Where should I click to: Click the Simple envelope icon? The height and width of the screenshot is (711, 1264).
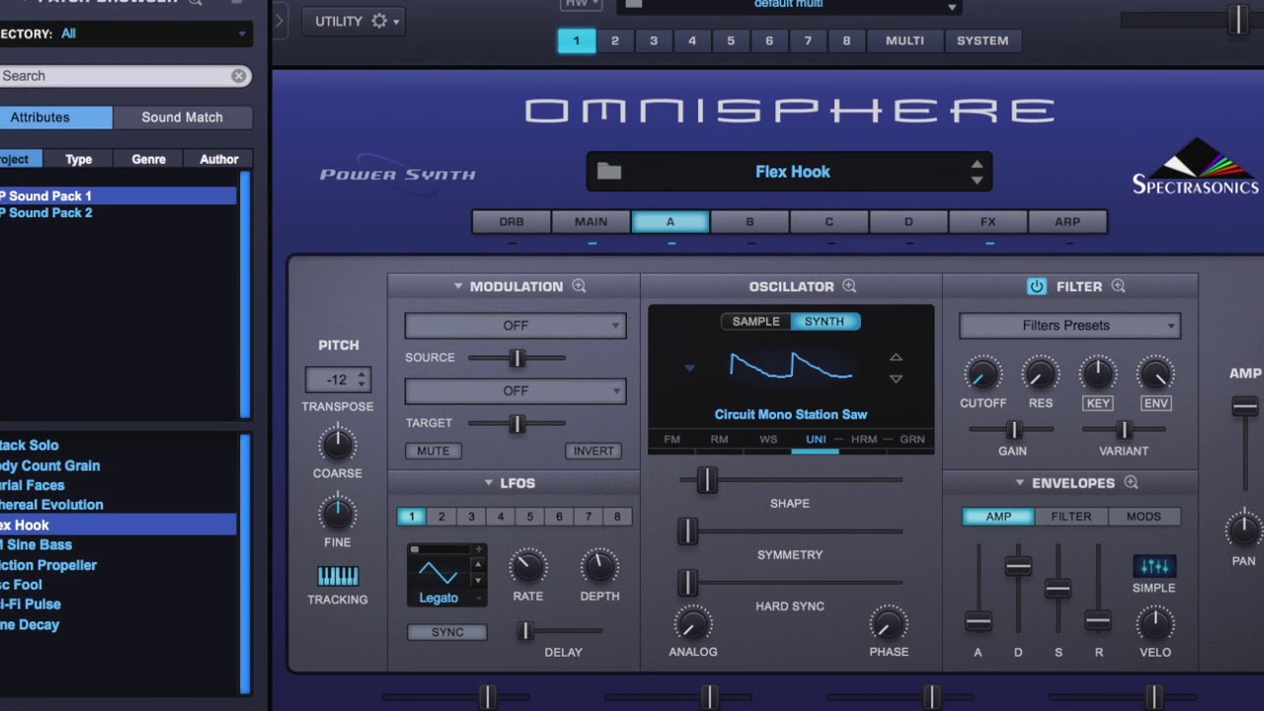[x=1154, y=566]
